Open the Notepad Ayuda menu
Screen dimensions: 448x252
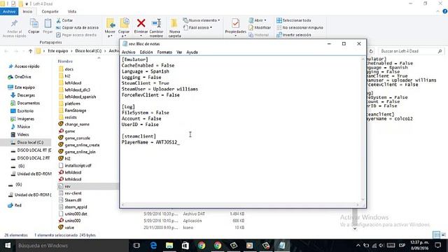click(192, 52)
